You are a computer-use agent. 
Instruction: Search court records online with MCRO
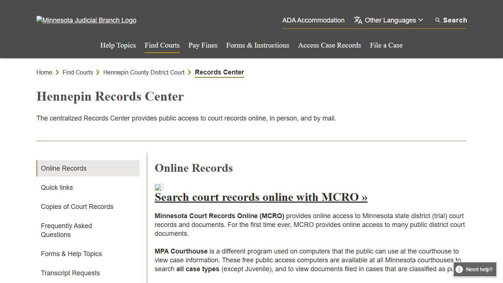pos(261,197)
